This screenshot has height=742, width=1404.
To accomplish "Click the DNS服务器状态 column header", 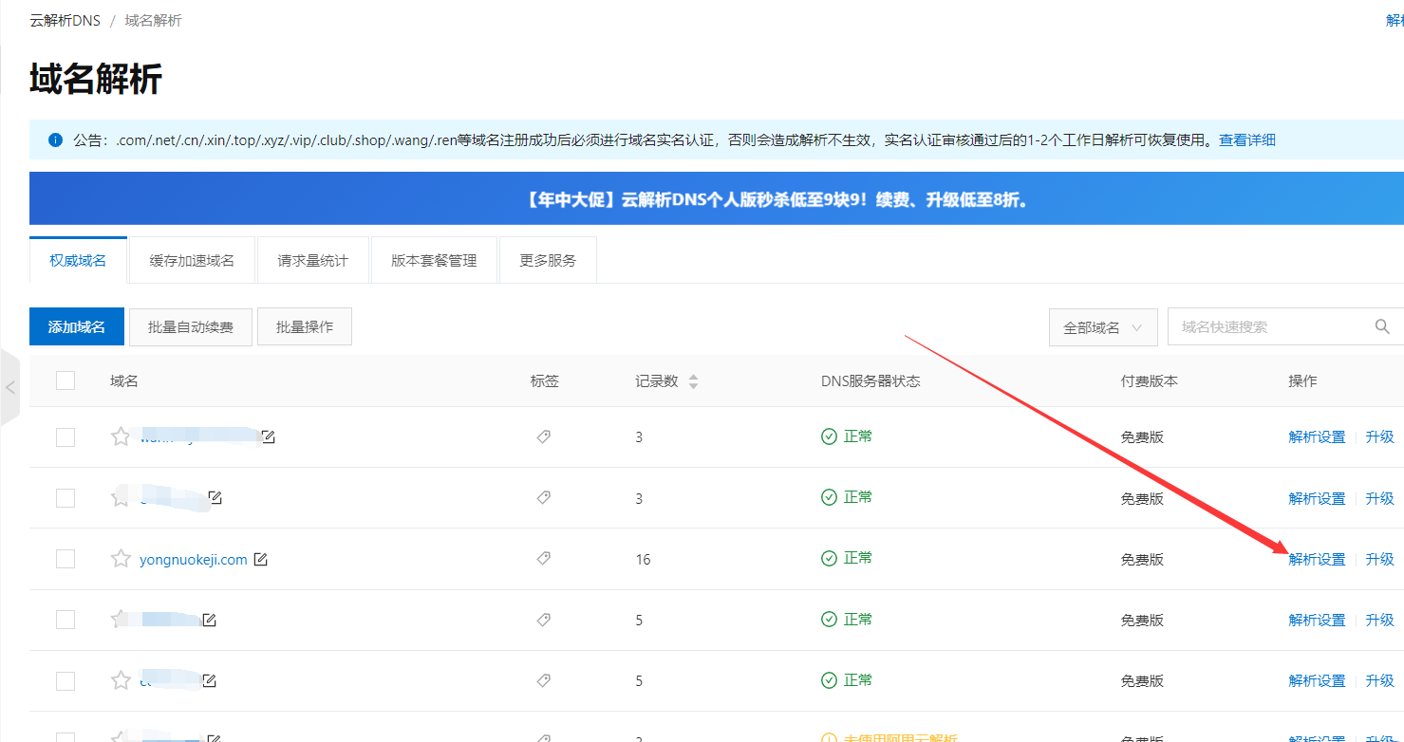I will [870, 380].
